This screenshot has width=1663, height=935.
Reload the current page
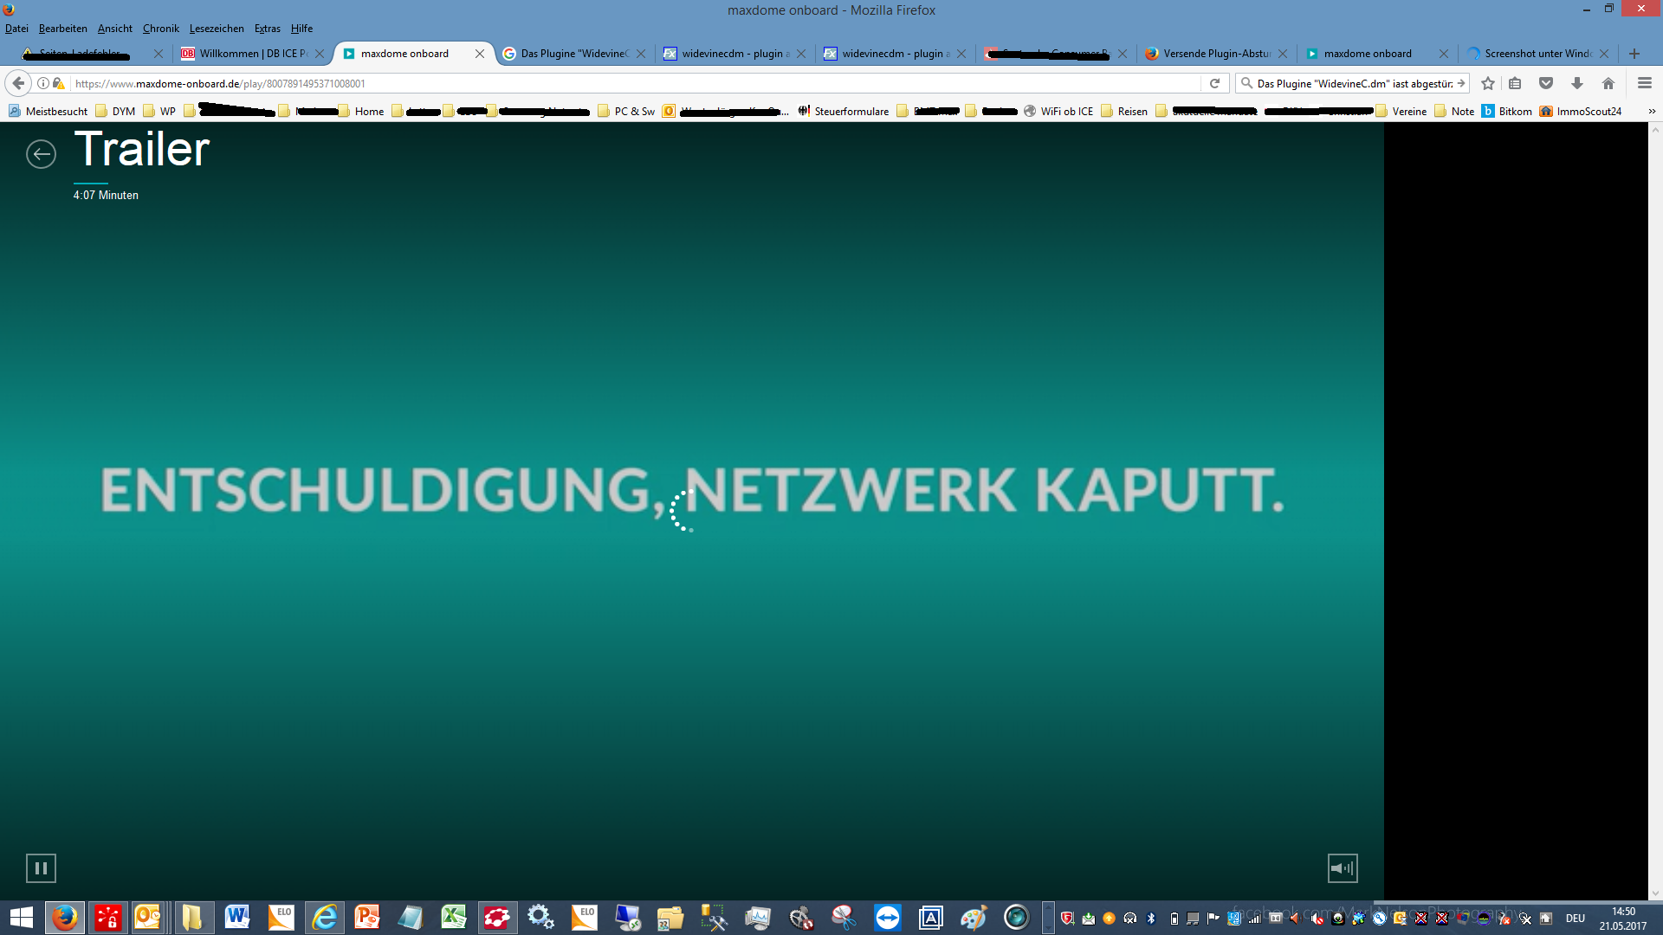click(1214, 83)
